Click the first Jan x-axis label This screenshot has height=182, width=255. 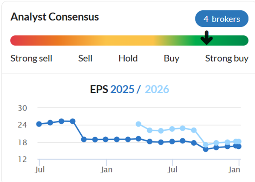(x=106, y=170)
